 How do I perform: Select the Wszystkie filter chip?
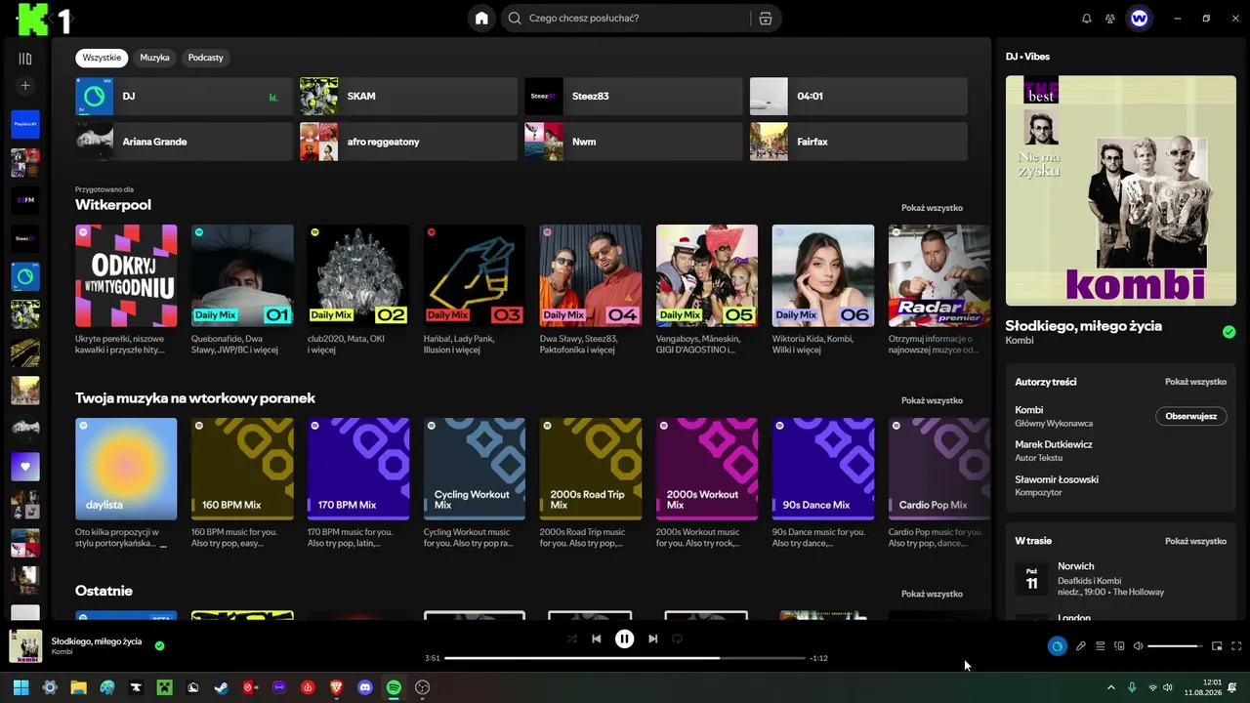tap(102, 58)
